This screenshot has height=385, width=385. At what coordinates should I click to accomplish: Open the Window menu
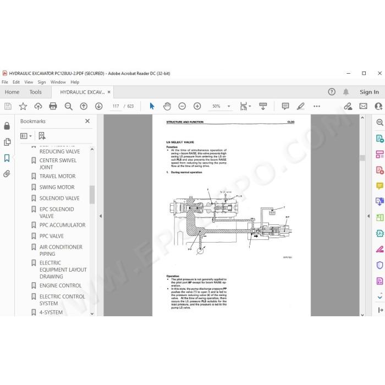58,82
